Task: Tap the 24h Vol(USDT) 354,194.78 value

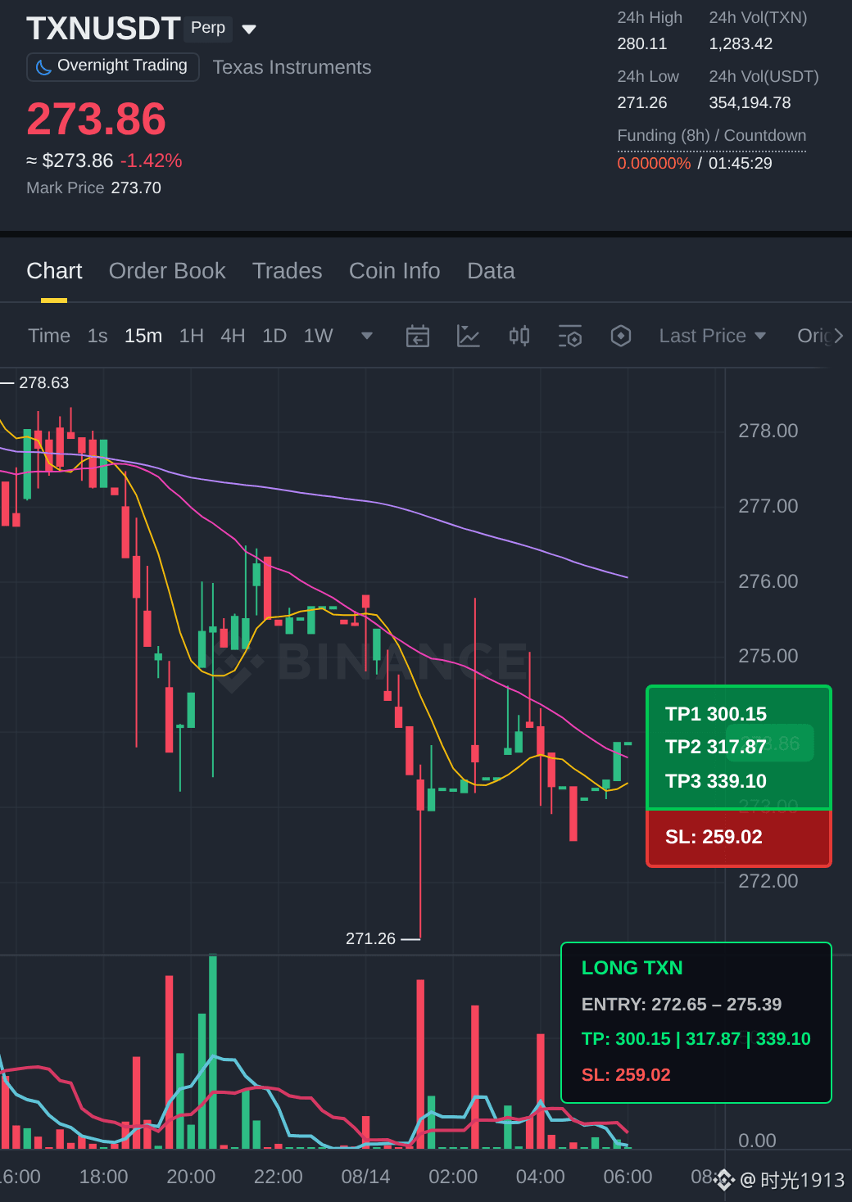Action: [750, 103]
